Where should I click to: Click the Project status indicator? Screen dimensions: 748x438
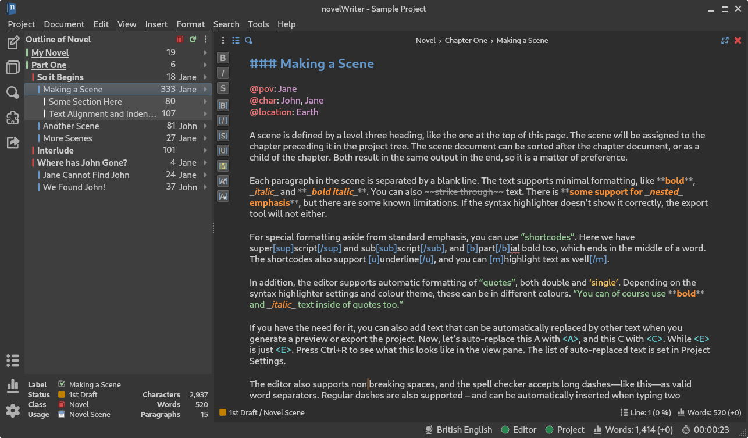pyautogui.click(x=565, y=430)
